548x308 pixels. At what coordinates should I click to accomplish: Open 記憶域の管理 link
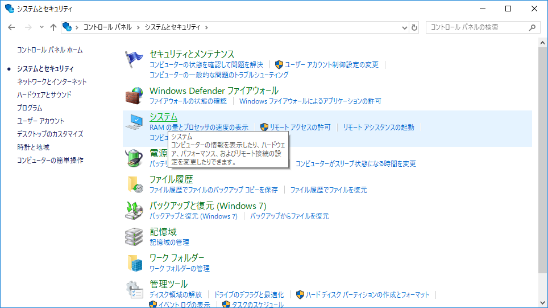pos(169,242)
